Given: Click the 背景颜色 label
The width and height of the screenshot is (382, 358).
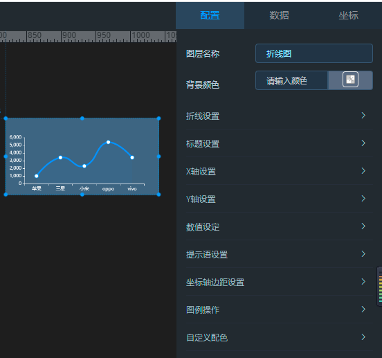Looking at the screenshot, I should (x=203, y=84).
